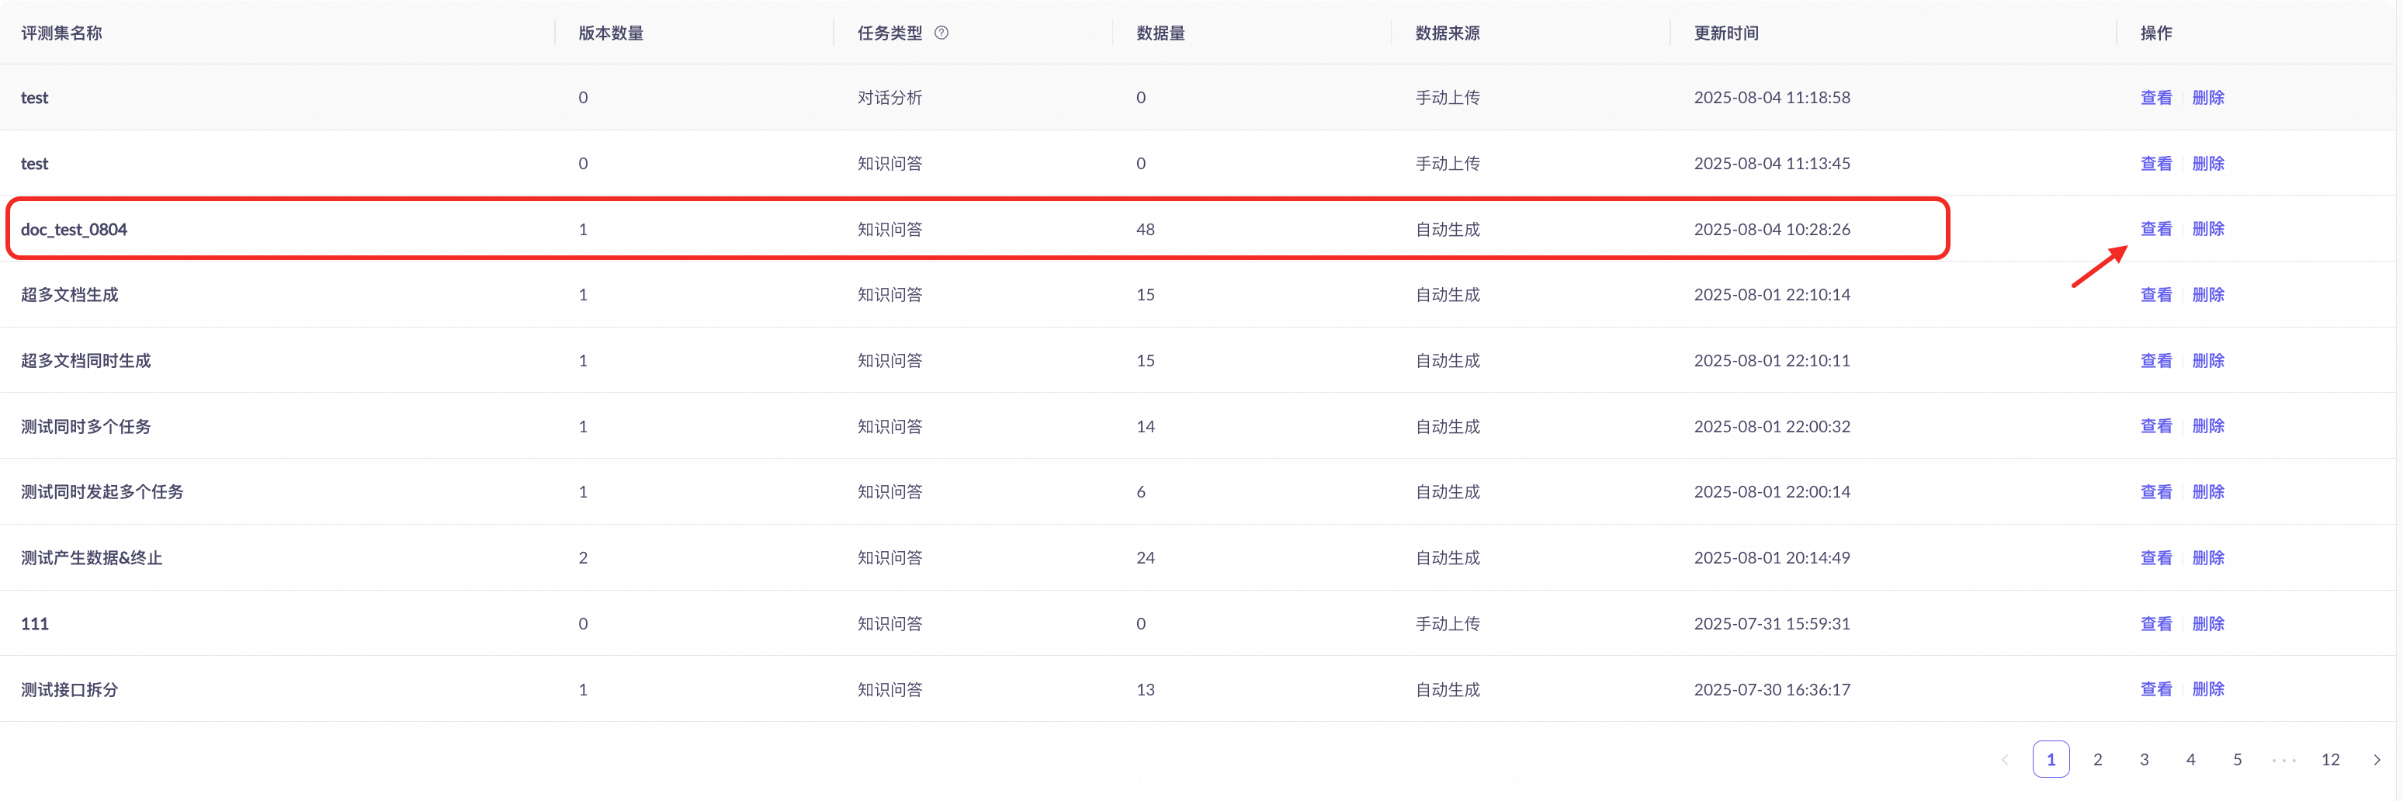View the 对话分析 test row
Screen dimensions: 2403x801
coord(2156,97)
